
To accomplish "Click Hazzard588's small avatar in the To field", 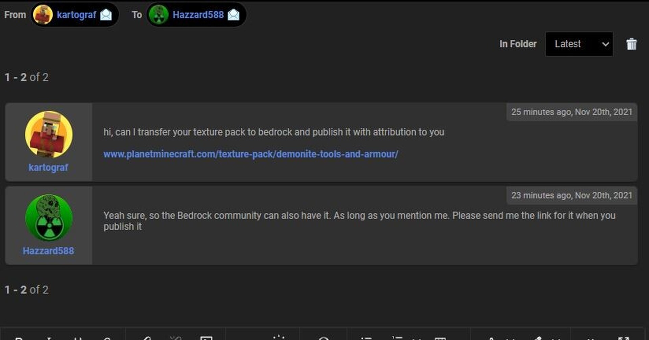I will coord(159,15).
